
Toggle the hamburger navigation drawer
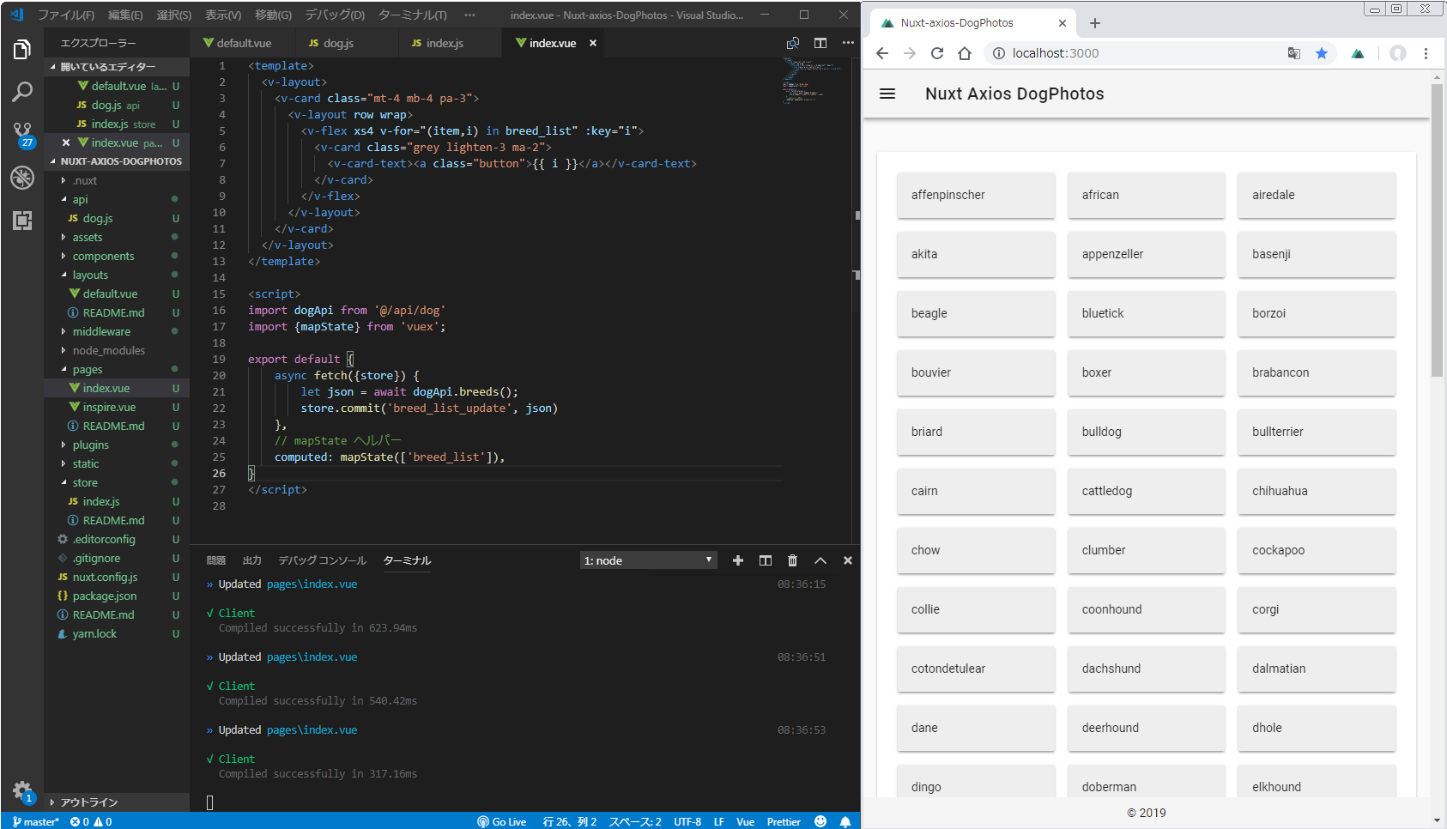pyautogui.click(x=887, y=94)
